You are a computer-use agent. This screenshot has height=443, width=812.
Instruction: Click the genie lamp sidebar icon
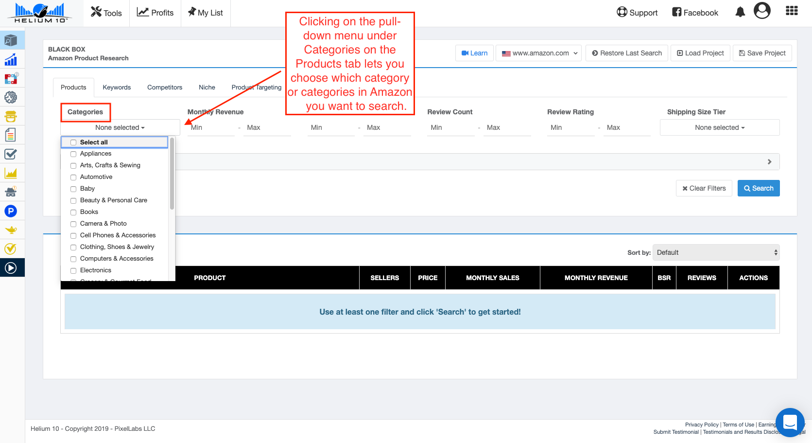click(11, 230)
